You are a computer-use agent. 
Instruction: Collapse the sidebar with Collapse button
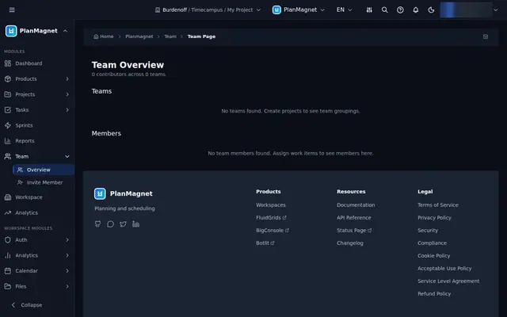point(27,304)
